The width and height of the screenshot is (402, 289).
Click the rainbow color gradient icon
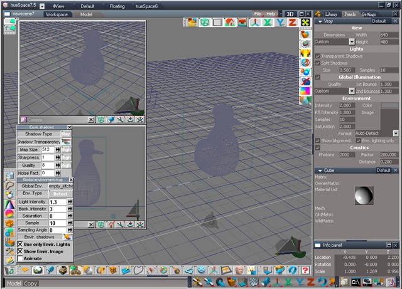pyautogui.click(x=305, y=92)
